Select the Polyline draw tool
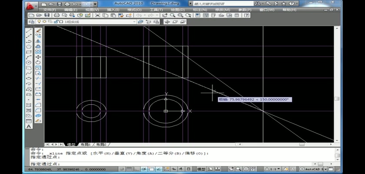 (29, 41)
